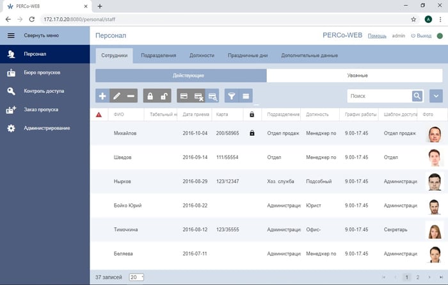
Task: Click Сверните меню label in sidebar
Action: 42,35
